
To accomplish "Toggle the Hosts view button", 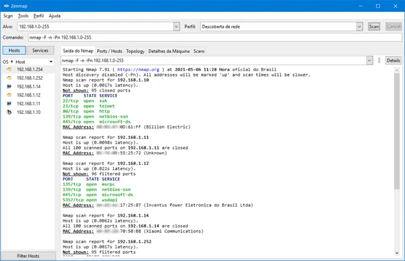I will (x=14, y=50).
